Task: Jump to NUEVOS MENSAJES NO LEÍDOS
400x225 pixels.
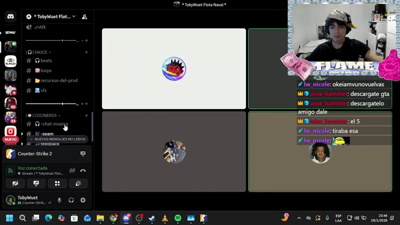Action: 57,139
